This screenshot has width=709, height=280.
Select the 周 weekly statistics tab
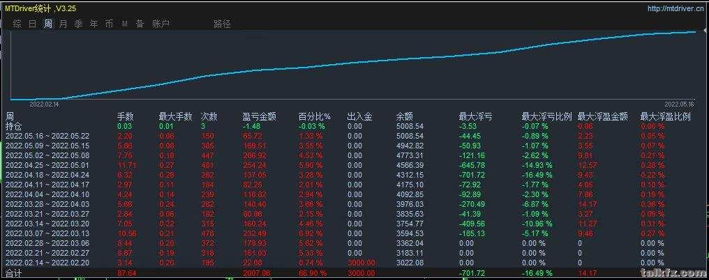[x=48, y=24]
